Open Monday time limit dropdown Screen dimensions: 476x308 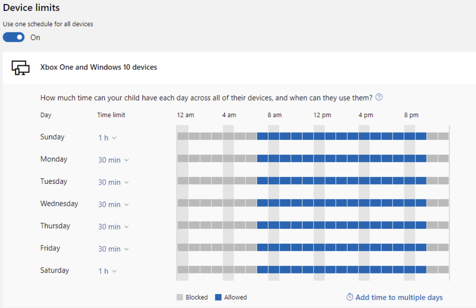[113, 160]
